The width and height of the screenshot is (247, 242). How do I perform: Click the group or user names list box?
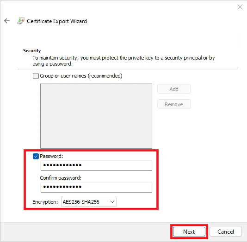tap(96, 116)
